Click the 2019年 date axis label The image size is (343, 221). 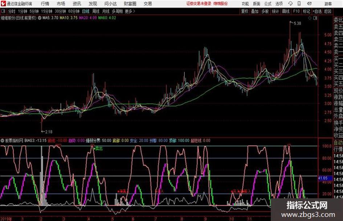[6, 219]
